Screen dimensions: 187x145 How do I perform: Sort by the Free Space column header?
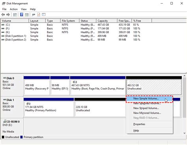[124, 21]
